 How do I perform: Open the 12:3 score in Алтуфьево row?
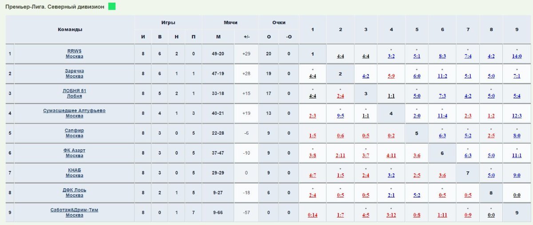(x=517, y=116)
